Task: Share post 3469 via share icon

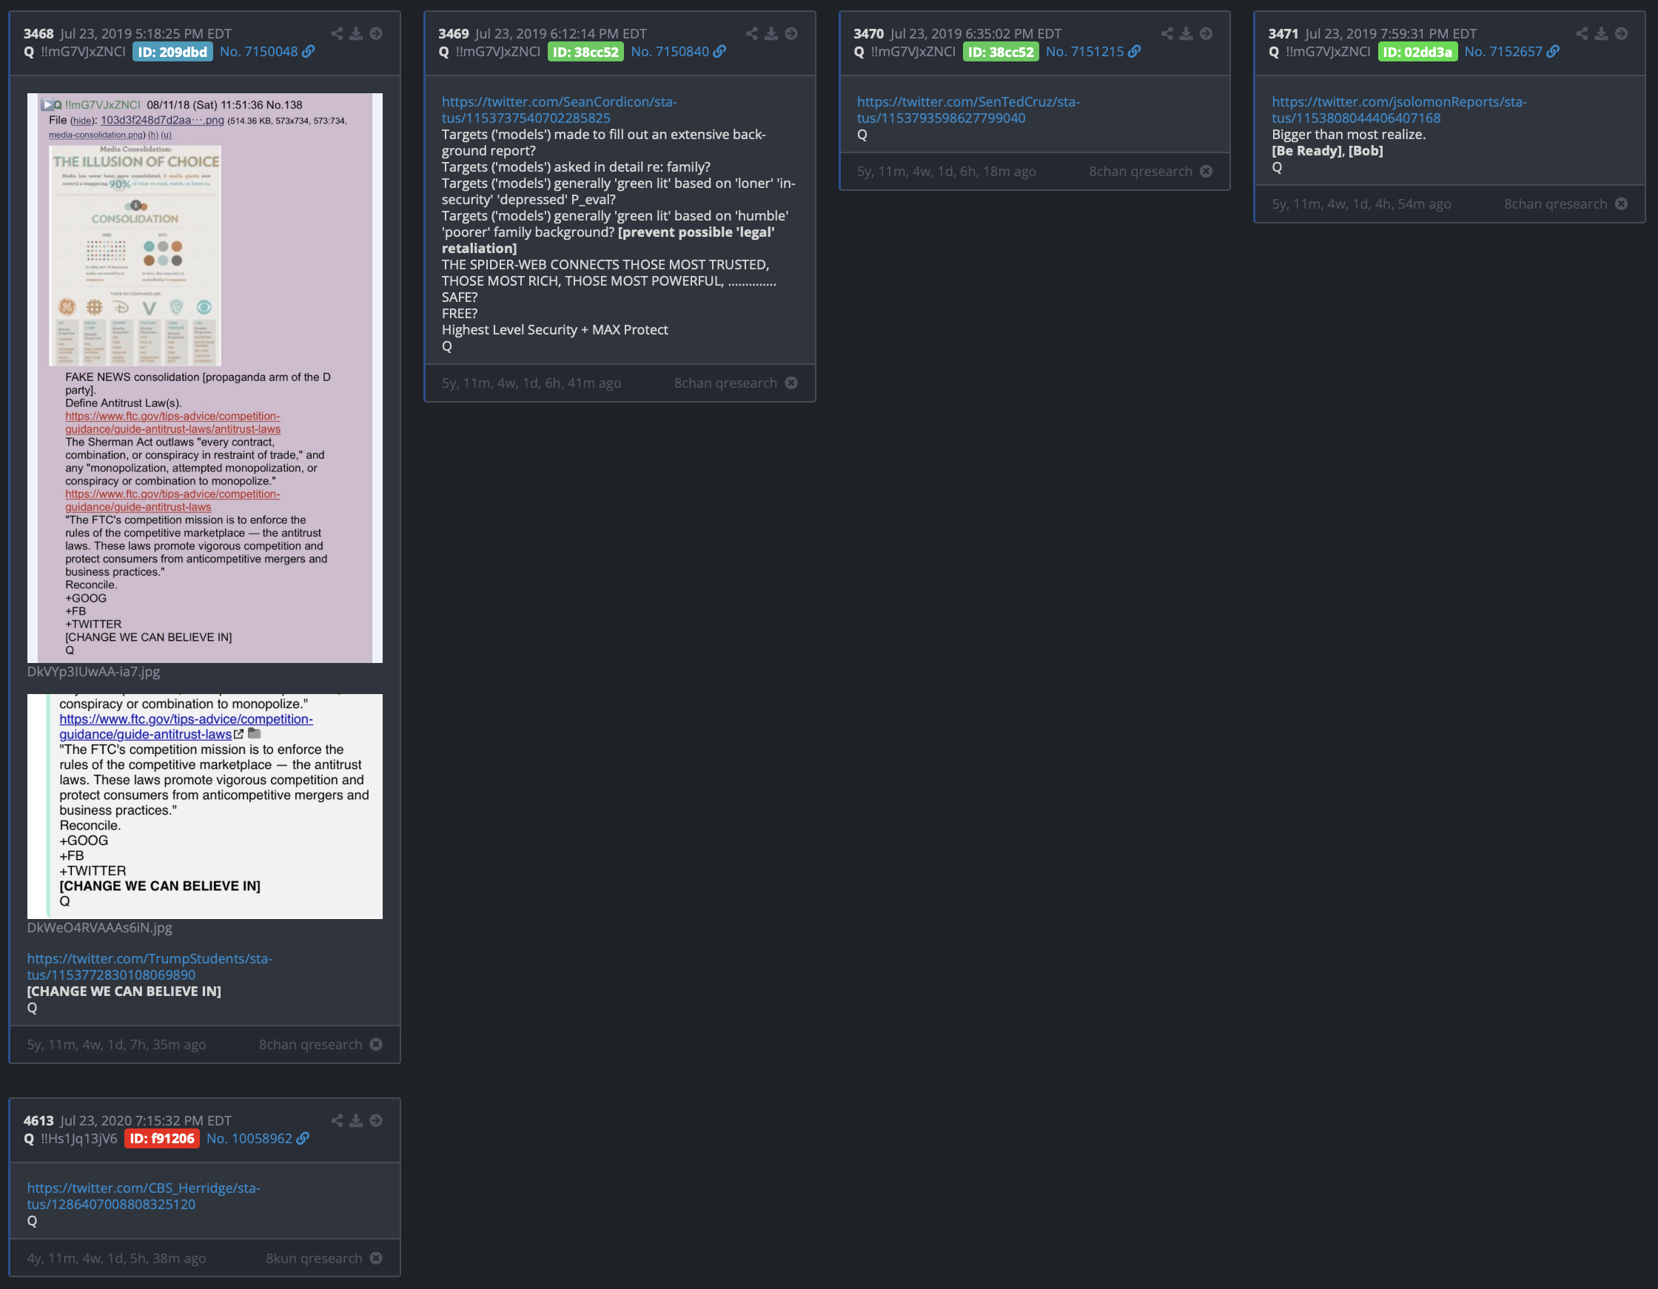Action: coord(751,33)
